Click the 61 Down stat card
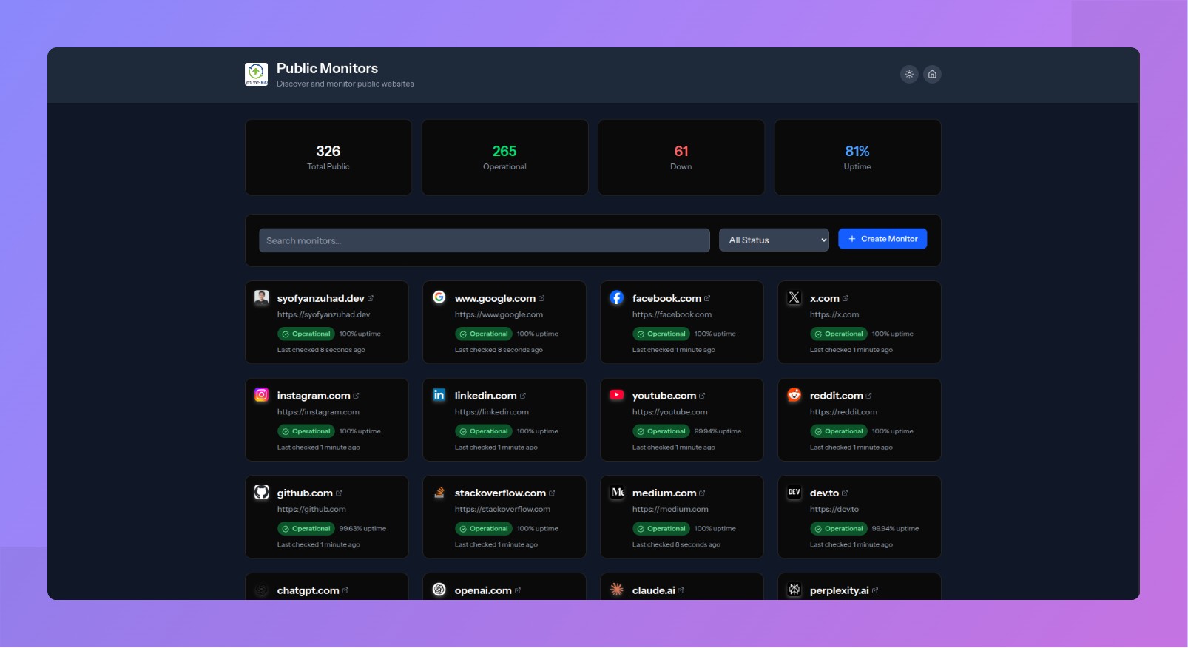 click(681, 158)
